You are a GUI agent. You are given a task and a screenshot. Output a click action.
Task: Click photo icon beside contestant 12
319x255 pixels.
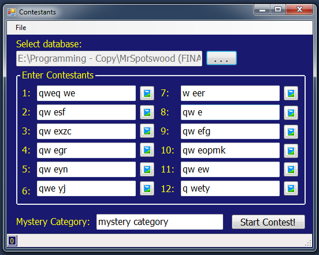[291, 188]
